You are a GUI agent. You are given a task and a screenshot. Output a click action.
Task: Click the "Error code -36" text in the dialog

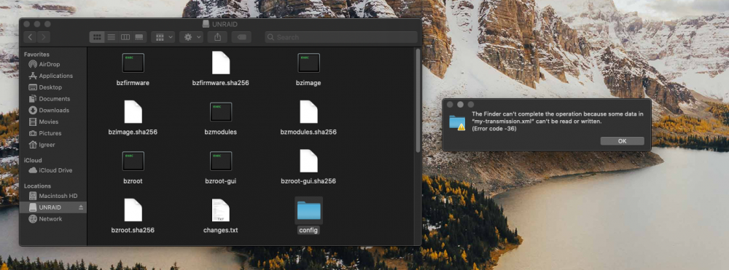(494, 129)
